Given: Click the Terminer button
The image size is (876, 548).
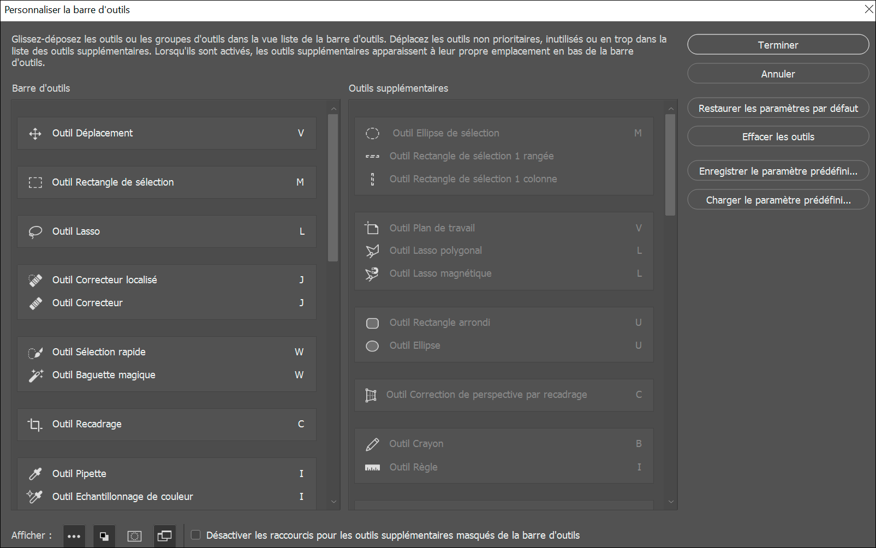Looking at the screenshot, I should 778,45.
